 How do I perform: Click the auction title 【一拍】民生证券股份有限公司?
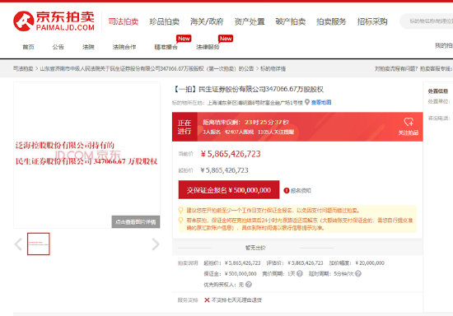[248, 89]
